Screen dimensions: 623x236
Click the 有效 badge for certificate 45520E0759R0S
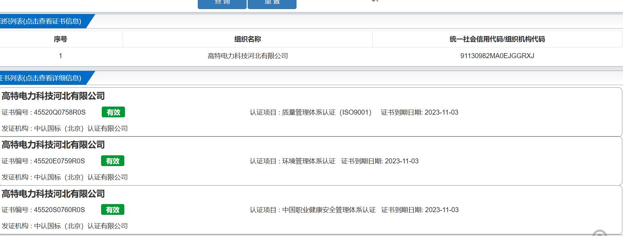click(x=113, y=161)
